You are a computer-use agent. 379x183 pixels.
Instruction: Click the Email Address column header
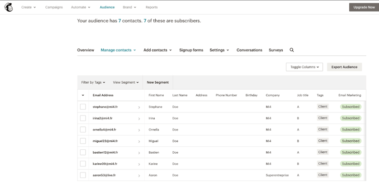coord(103,95)
